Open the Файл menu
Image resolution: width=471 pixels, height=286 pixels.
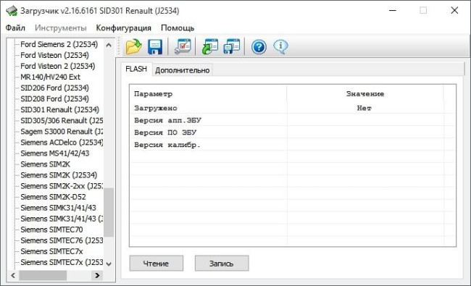(x=15, y=28)
